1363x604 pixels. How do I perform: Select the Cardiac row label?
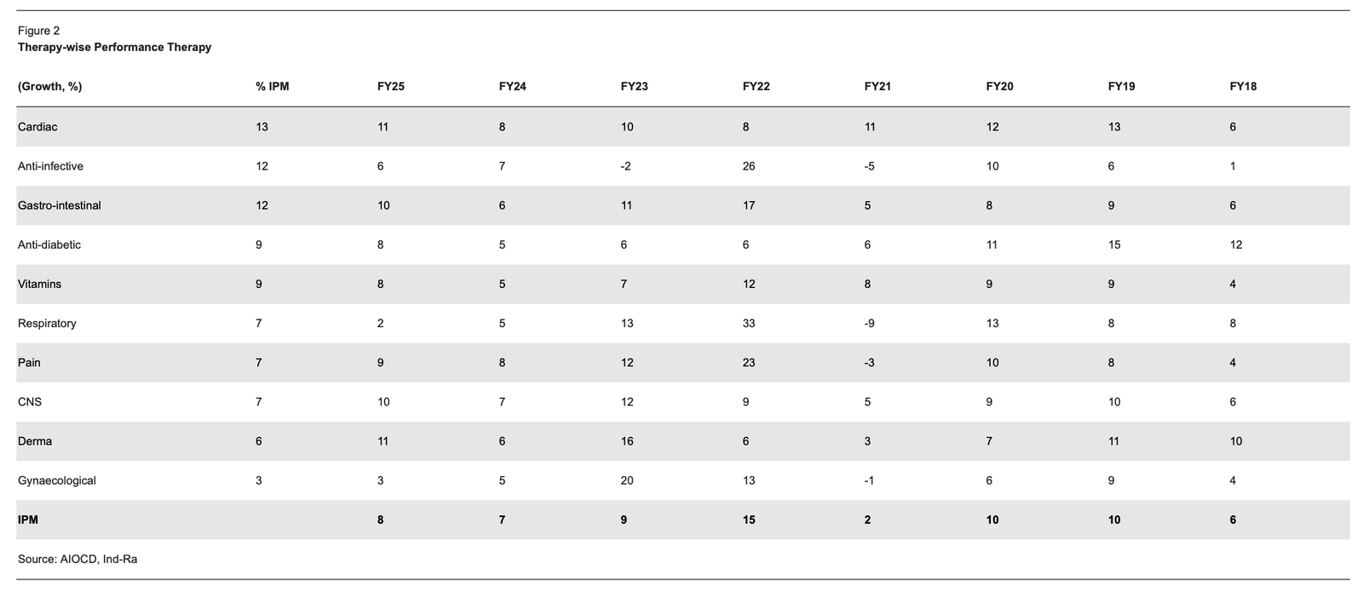coord(37,127)
